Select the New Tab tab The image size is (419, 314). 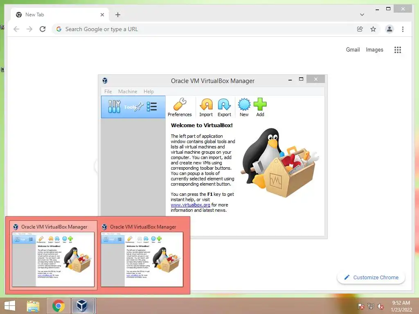point(60,15)
